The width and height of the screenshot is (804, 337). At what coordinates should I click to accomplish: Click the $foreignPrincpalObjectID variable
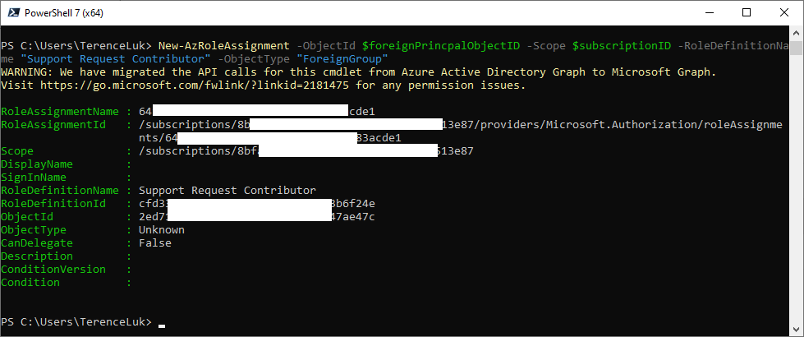(x=441, y=46)
